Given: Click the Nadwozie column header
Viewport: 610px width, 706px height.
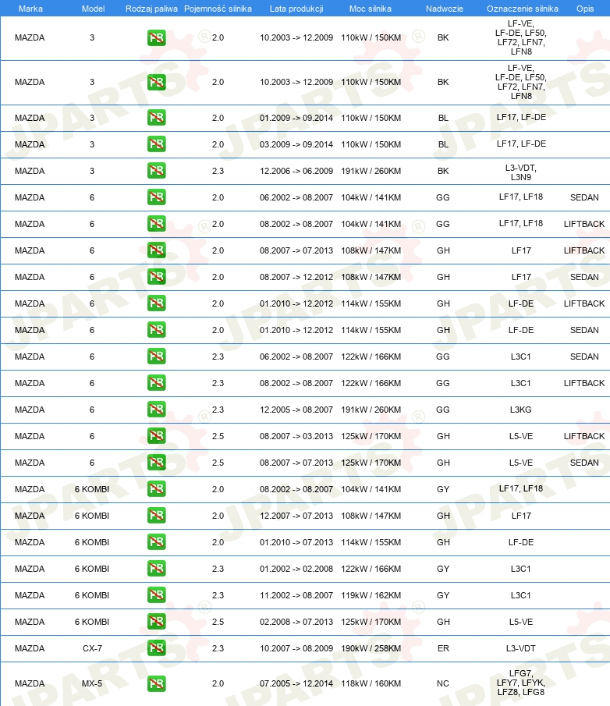Looking at the screenshot, I should click(445, 9).
